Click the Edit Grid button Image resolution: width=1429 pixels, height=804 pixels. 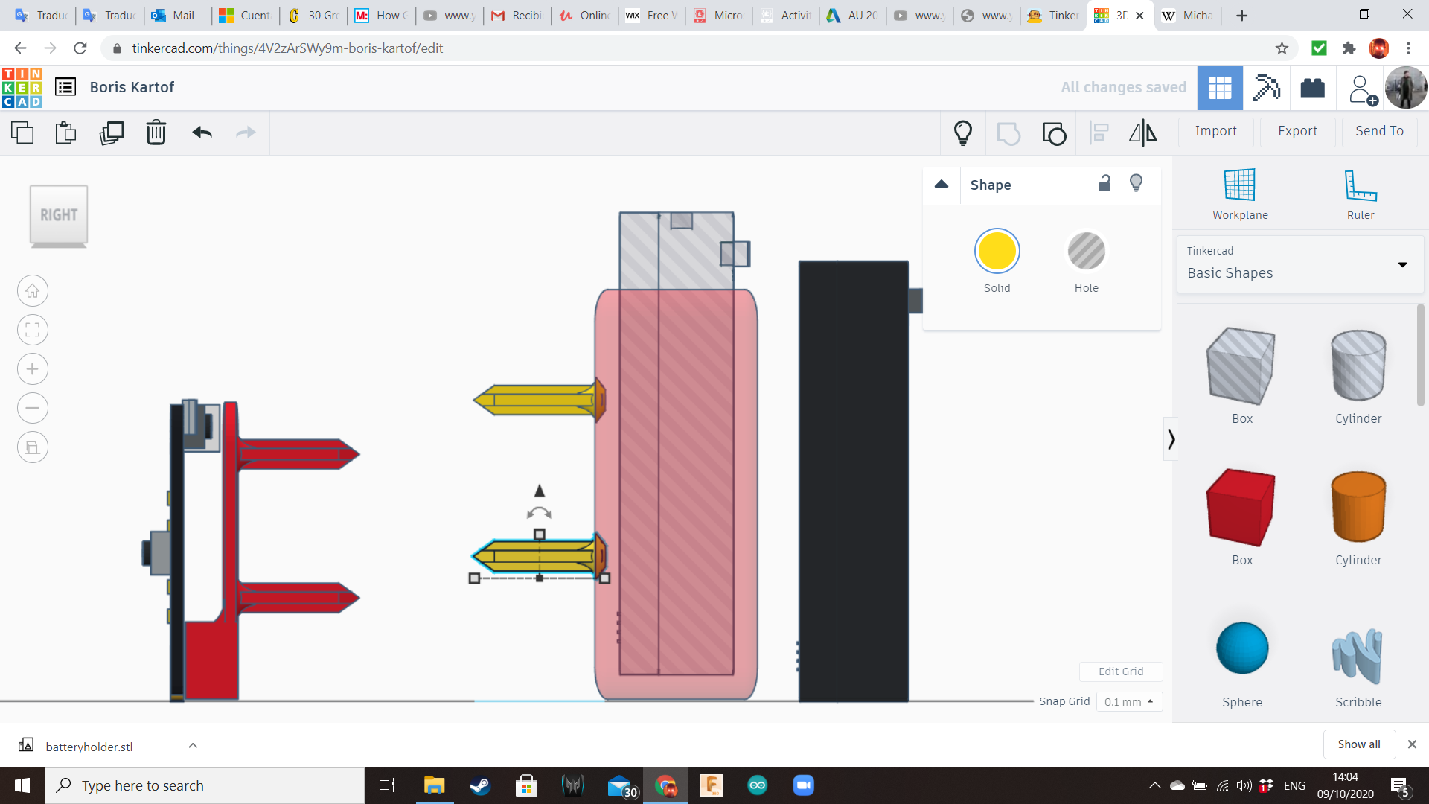[1120, 671]
